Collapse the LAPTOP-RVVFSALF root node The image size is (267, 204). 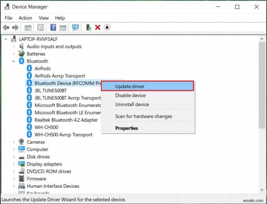pos(6,39)
